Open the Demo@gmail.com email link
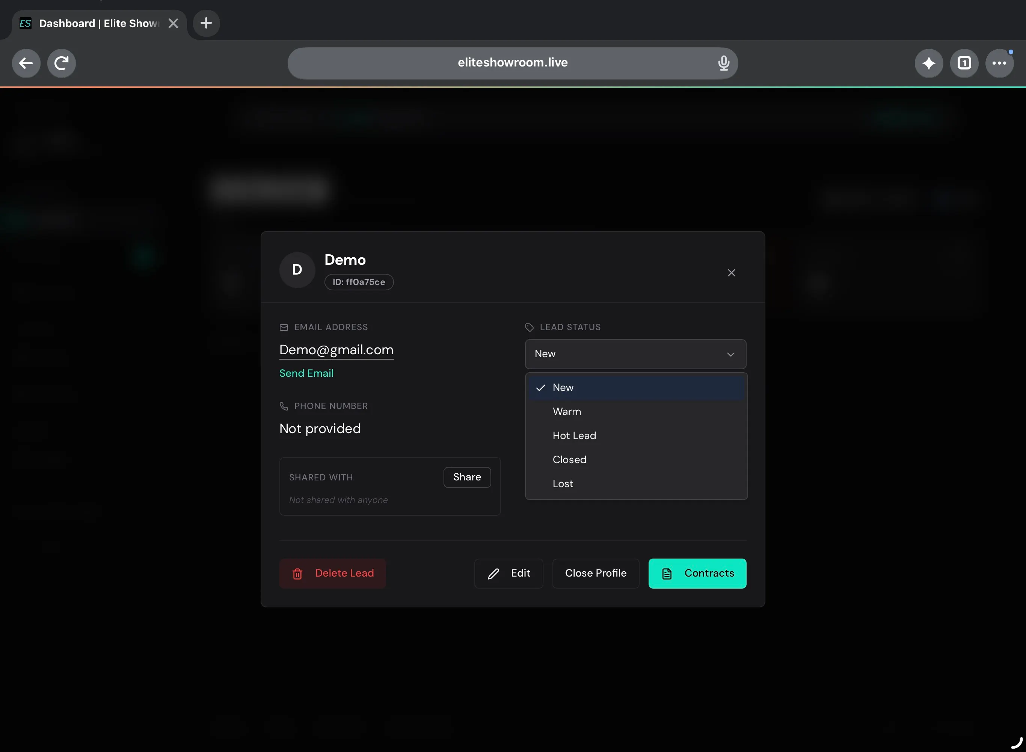This screenshot has width=1026, height=752. pos(336,350)
